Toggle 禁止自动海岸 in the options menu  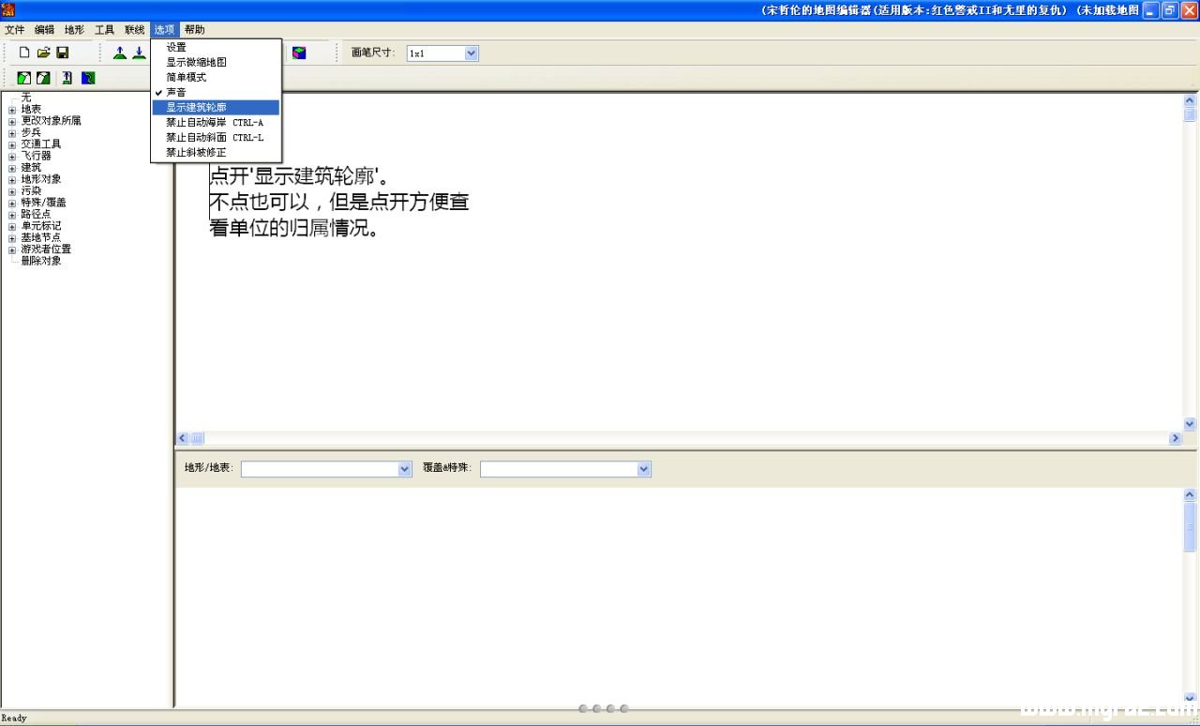tap(216, 122)
